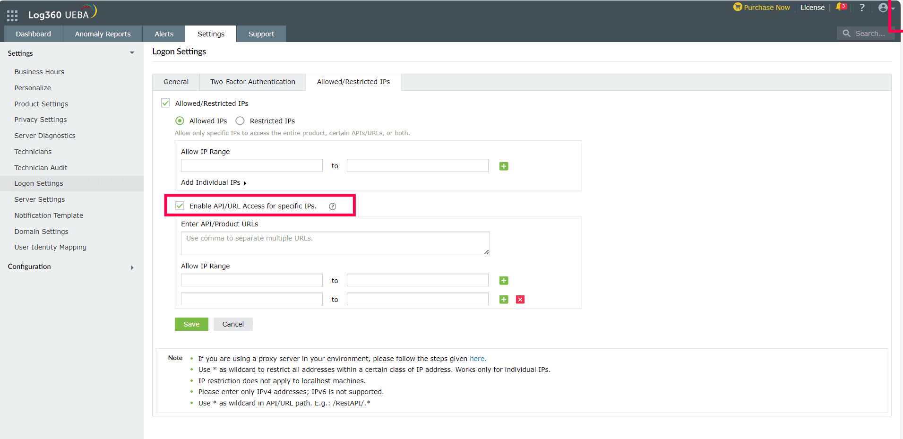Expand the Configuration section
Screen dimensions: 903x439
tap(132, 267)
